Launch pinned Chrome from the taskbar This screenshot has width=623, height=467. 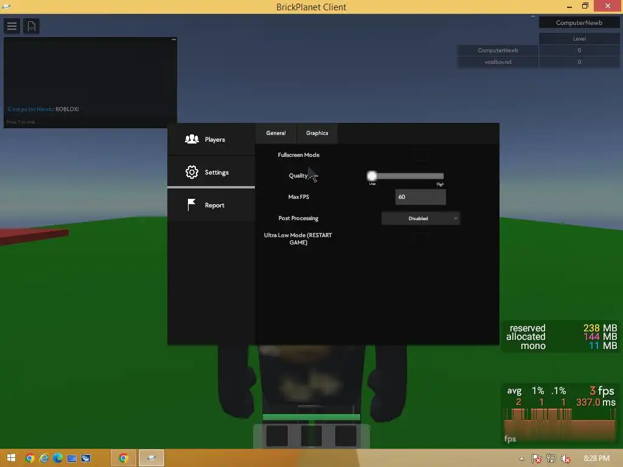(x=29, y=458)
